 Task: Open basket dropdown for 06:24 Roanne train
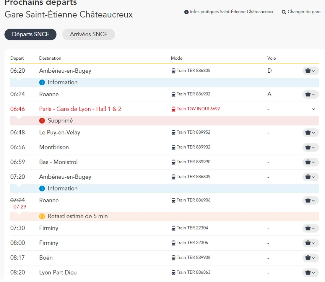pos(310,94)
